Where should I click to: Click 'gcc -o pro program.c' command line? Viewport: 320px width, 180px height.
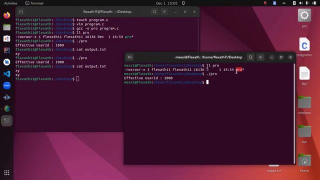(97, 28)
